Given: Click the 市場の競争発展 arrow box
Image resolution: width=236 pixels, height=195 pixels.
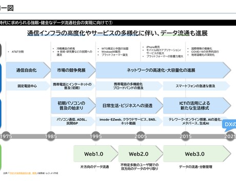Looking at the screenshot, I should [73, 70].
